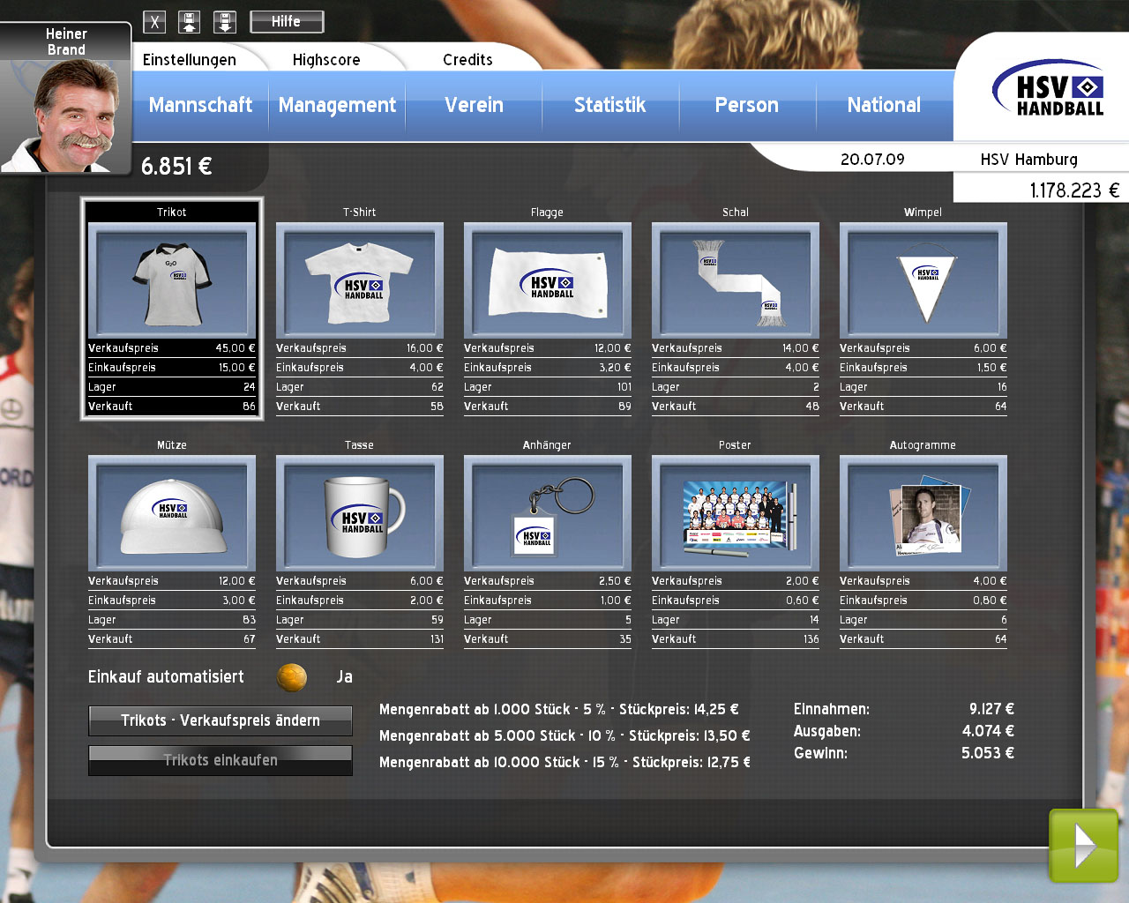Click the load game icon with up arrow

pos(190,22)
